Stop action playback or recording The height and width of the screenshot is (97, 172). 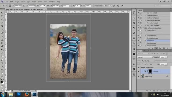(x=149, y=48)
